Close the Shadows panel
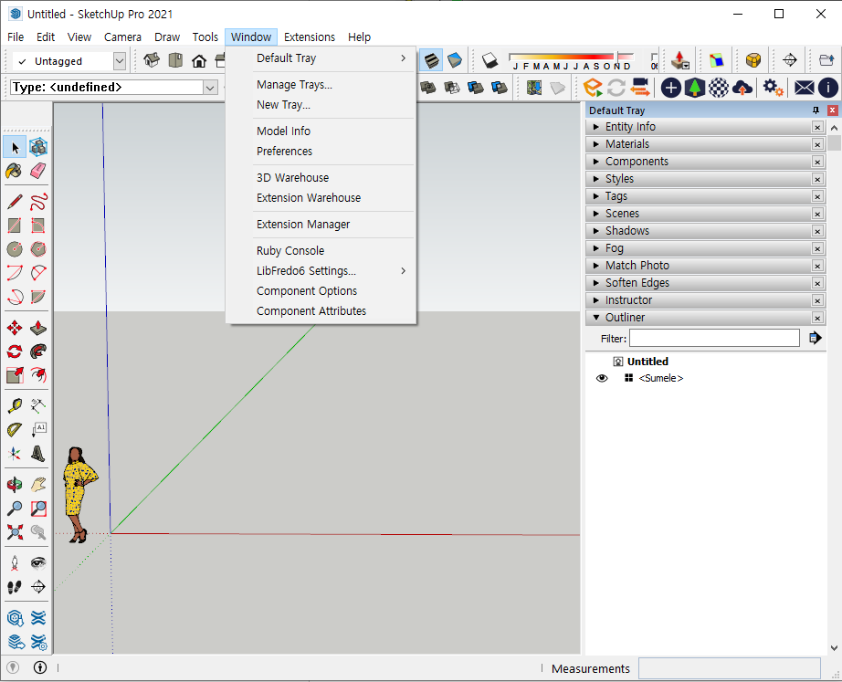This screenshot has width=842, height=682. click(817, 232)
